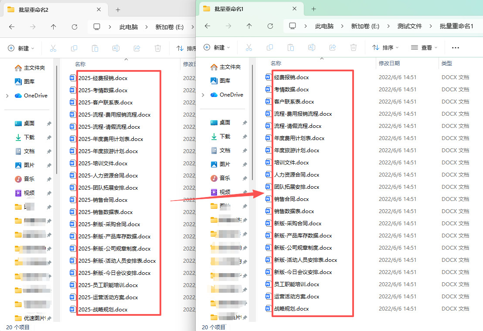Click Paste icon in 批量重命名2 window toolbar

(95, 48)
